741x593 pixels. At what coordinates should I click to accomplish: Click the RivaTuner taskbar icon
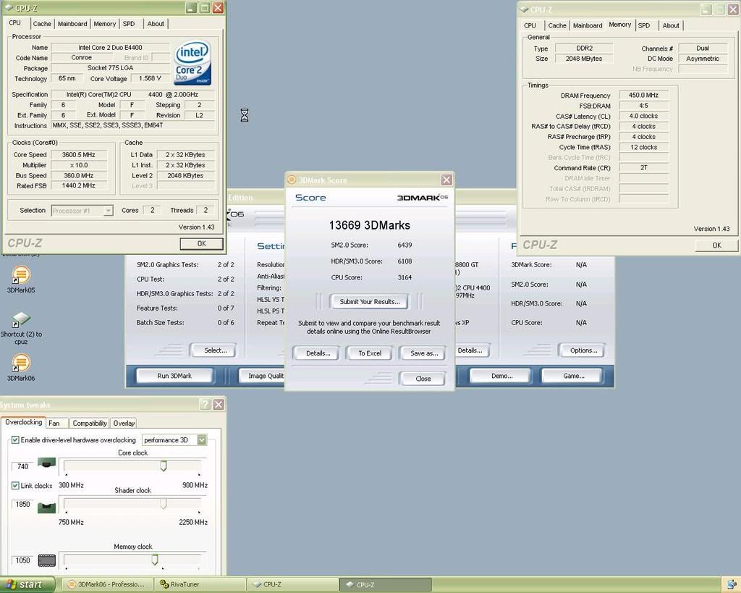coord(164,584)
